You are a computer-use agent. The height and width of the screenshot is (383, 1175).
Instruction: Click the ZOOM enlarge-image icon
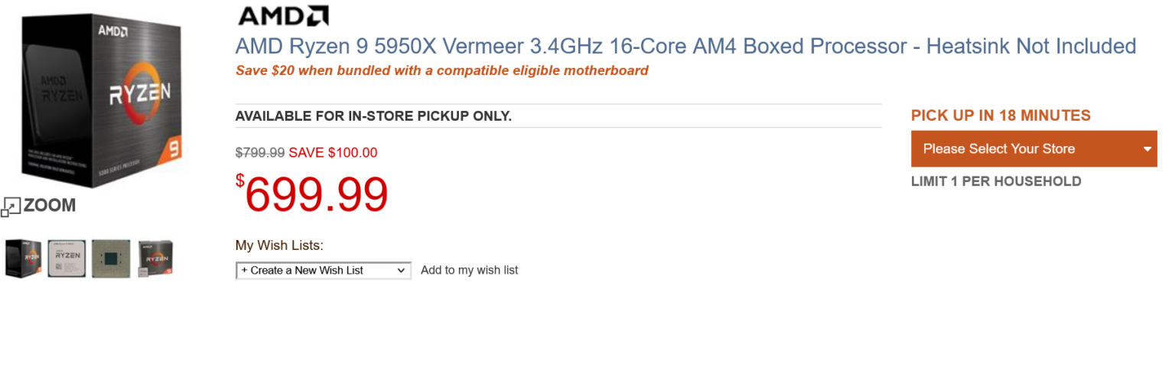click(x=11, y=206)
